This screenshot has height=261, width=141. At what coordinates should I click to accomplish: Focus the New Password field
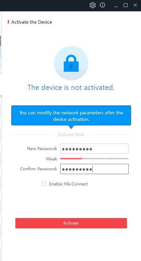tap(94, 149)
